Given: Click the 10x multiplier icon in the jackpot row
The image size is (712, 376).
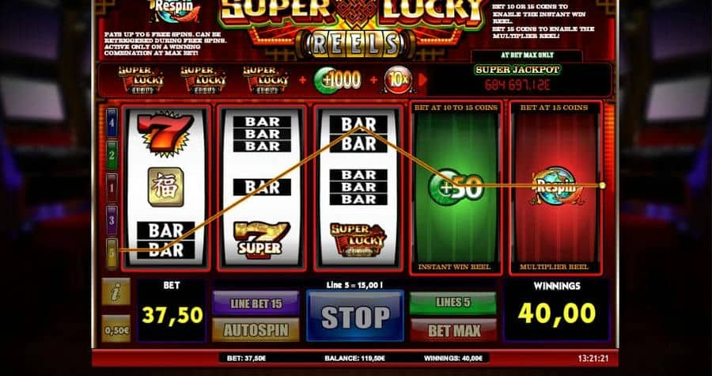Looking at the screenshot, I should 398,80.
